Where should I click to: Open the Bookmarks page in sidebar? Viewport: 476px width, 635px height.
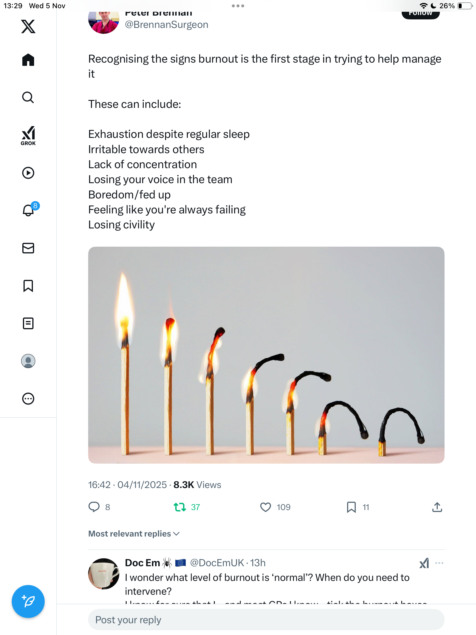[28, 286]
